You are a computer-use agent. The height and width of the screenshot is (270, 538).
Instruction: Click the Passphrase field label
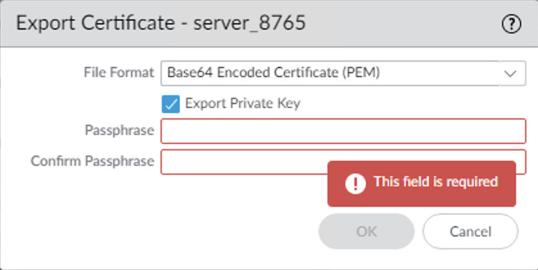(119, 130)
